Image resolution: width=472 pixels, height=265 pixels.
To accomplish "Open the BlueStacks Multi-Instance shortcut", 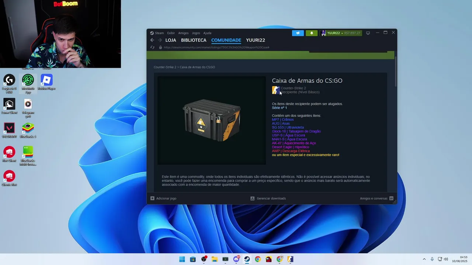I will (28, 156).
